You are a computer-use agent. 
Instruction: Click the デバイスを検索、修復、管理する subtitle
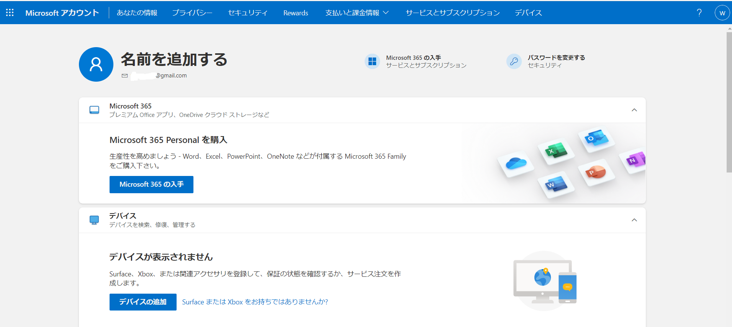152,225
